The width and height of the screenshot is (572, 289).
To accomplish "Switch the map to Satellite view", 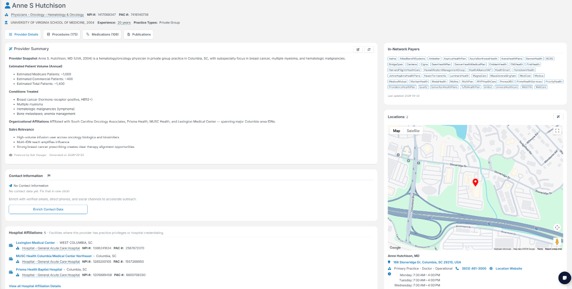I will tap(413, 131).
